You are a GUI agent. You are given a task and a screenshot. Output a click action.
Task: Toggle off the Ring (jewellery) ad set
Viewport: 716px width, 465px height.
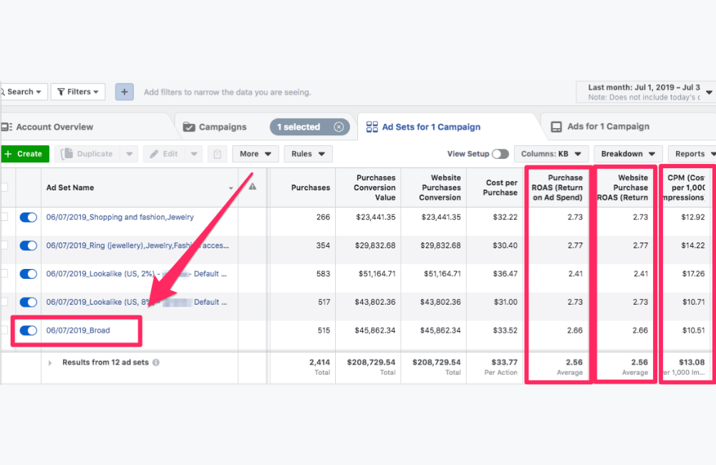click(x=29, y=245)
